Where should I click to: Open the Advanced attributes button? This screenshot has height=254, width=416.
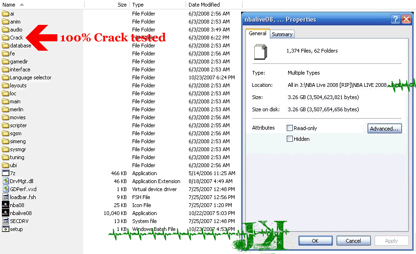click(385, 129)
